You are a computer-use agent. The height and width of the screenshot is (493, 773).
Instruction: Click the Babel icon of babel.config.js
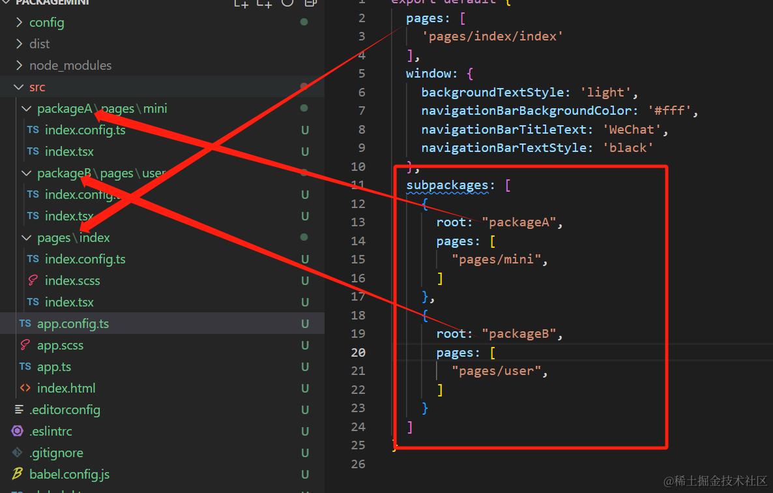pyautogui.click(x=17, y=474)
